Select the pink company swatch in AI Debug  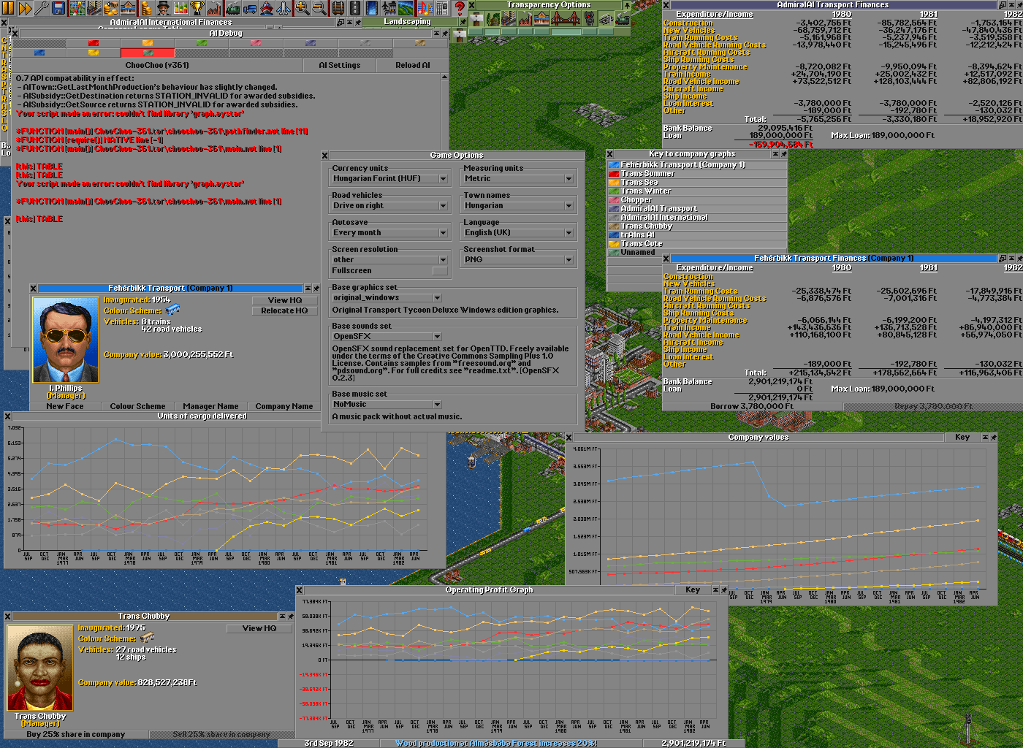(x=256, y=43)
